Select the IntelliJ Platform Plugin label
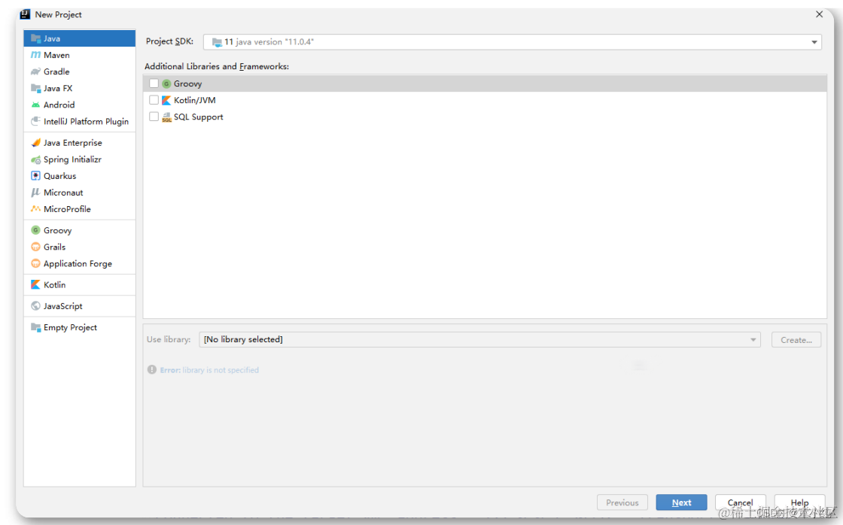Image resolution: width=843 pixels, height=525 pixels. (86, 121)
